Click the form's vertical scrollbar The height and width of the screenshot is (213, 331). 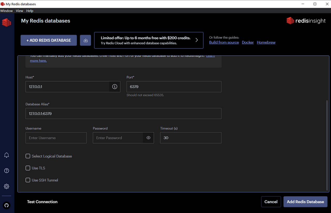click(x=327, y=145)
